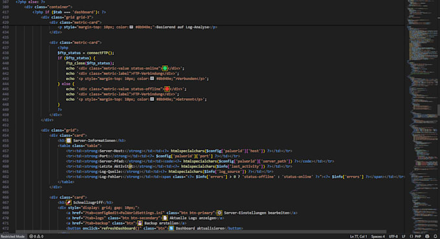The width and height of the screenshot is (440, 239).
Task: Click 'div class="grid"' on line 453
Action: point(60,130)
